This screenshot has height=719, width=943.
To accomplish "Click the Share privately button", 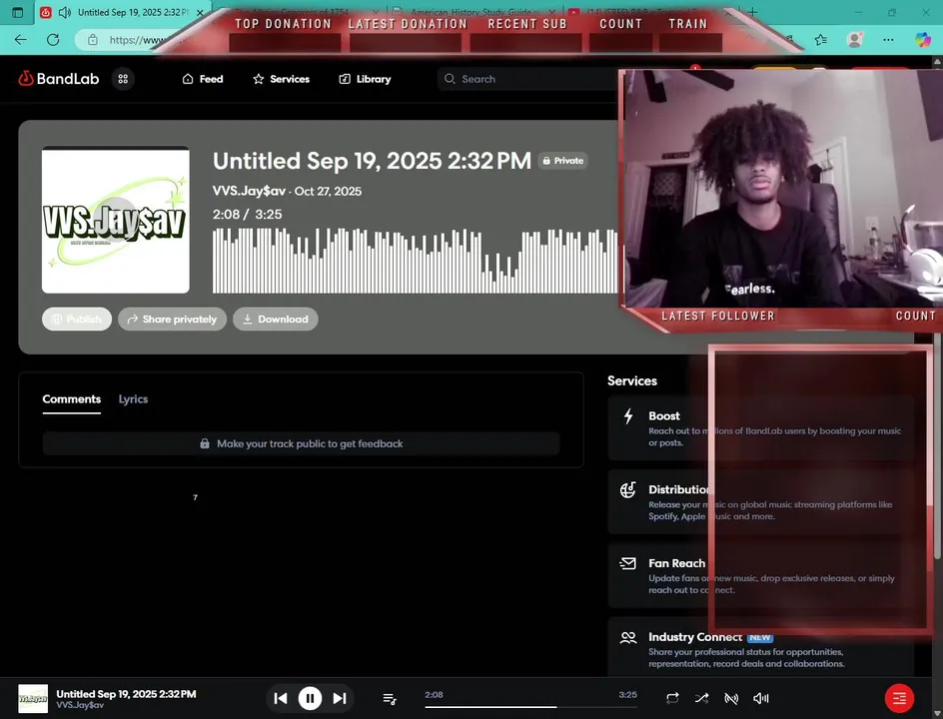I will tap(172, 320).
